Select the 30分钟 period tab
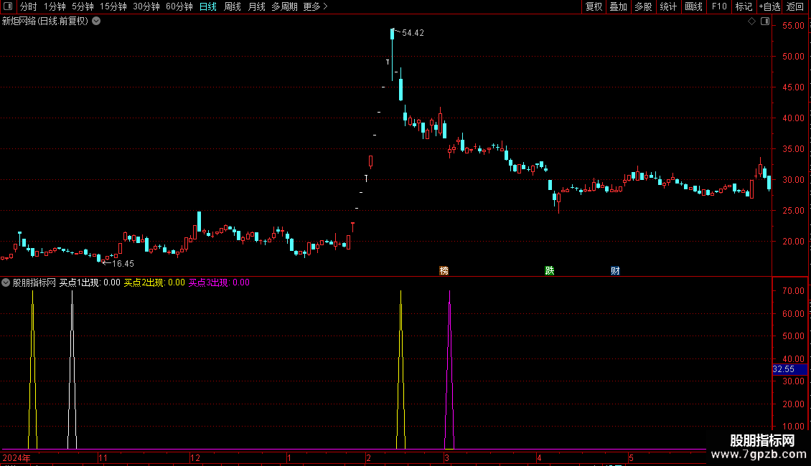811x466 pixels. click(146, 6)
